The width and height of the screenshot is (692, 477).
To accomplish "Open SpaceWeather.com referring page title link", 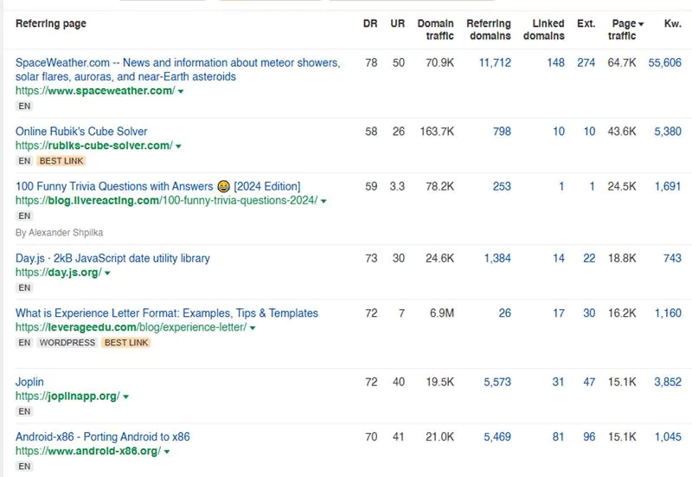I will (x=178, y=69).
